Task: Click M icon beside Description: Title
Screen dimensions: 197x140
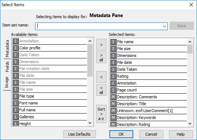Action: point(113,104)
